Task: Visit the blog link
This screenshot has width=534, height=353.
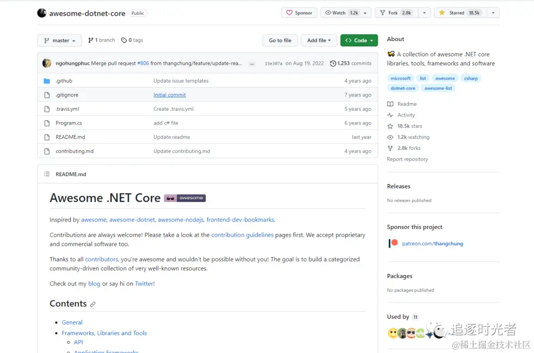Action: click(x=94, y=284)
